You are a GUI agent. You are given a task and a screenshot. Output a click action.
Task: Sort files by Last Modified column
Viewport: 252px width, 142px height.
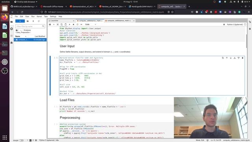point(40,36)
